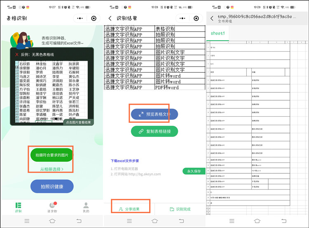Image resolution: width=309 pixels, height=228 pixels.
Task: Tap 识别完成 at bottom of results screen
Action: click(x=180, y=209)
